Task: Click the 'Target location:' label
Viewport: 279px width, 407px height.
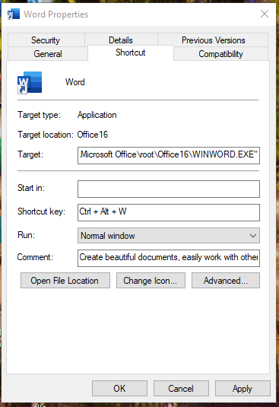Action: pos(46,135)
